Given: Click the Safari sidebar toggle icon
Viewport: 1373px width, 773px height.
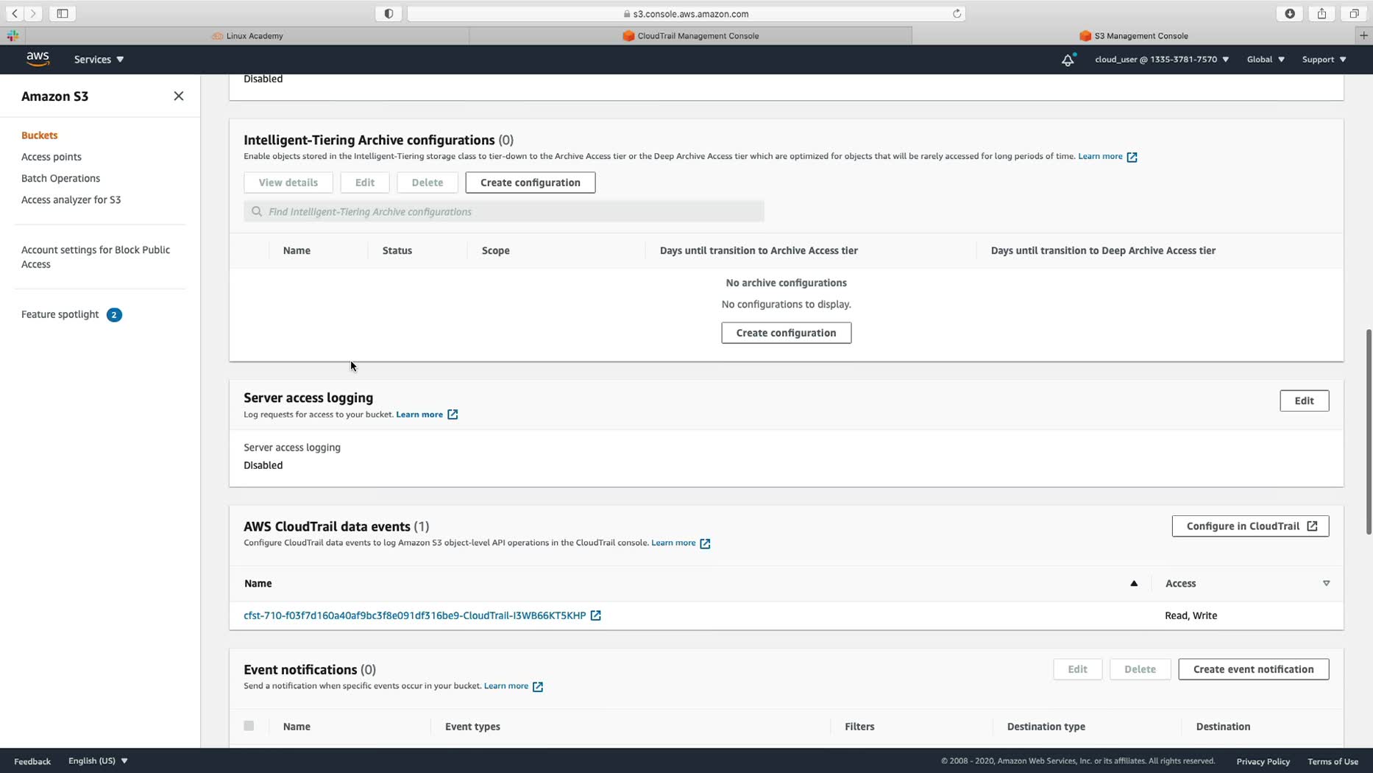Looking at the screenshot, I should coord(63,13).
